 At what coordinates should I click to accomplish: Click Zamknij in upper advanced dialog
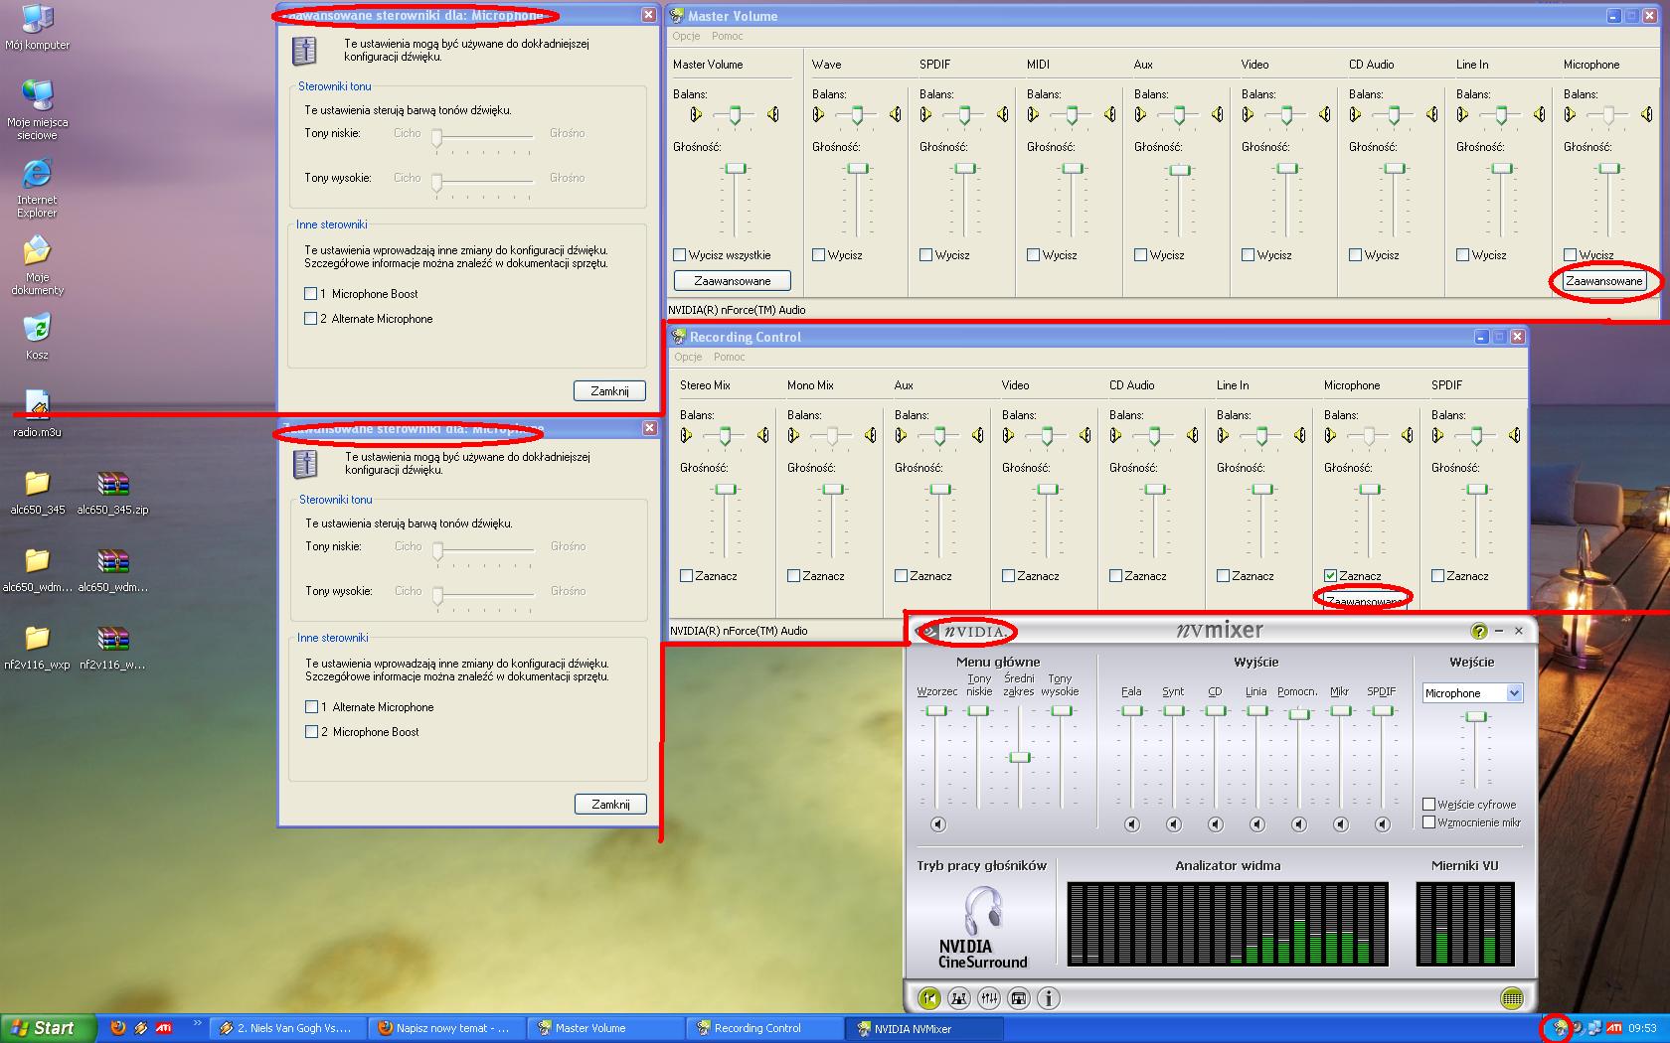(609, 391)
